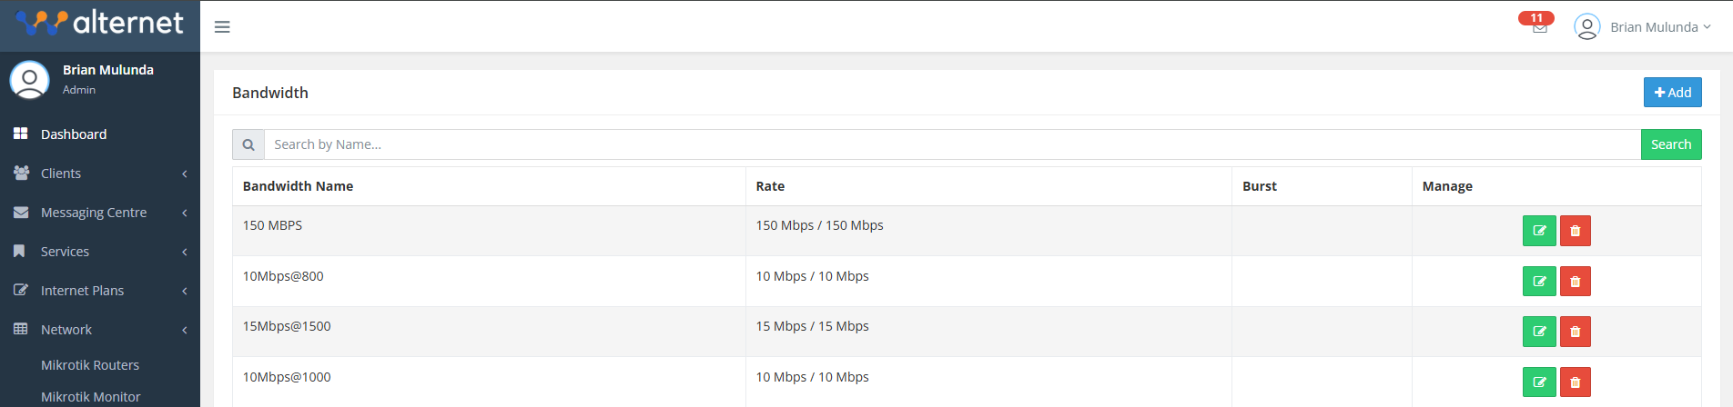Edit the 10Mbps@800 bandwidth entry
The image size is (1733, 407).
tap(1539, 282)
